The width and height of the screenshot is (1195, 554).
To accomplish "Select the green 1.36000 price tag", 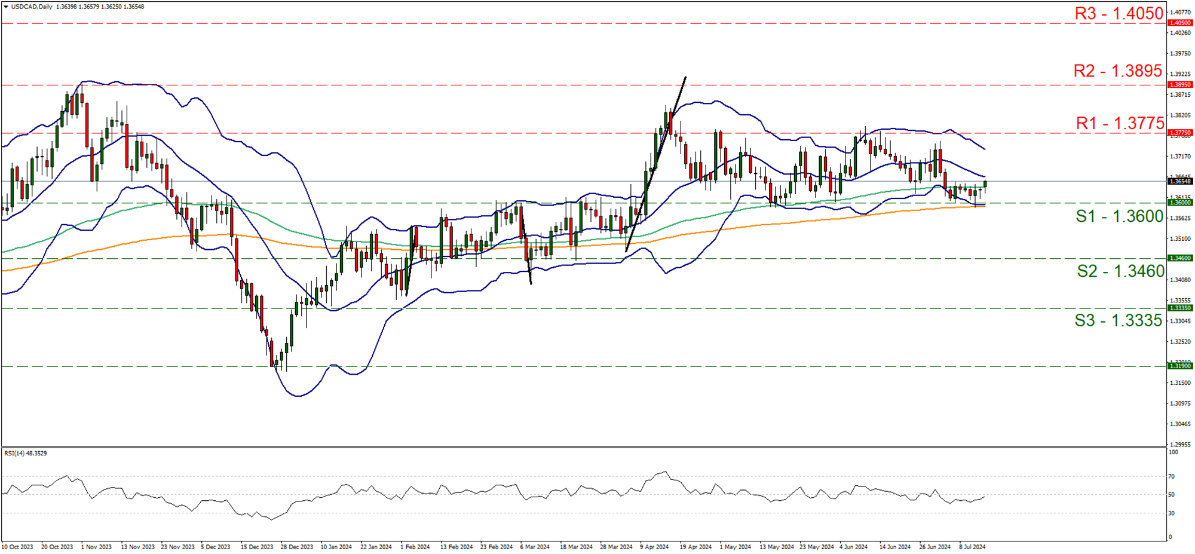I will [1179, 203].
